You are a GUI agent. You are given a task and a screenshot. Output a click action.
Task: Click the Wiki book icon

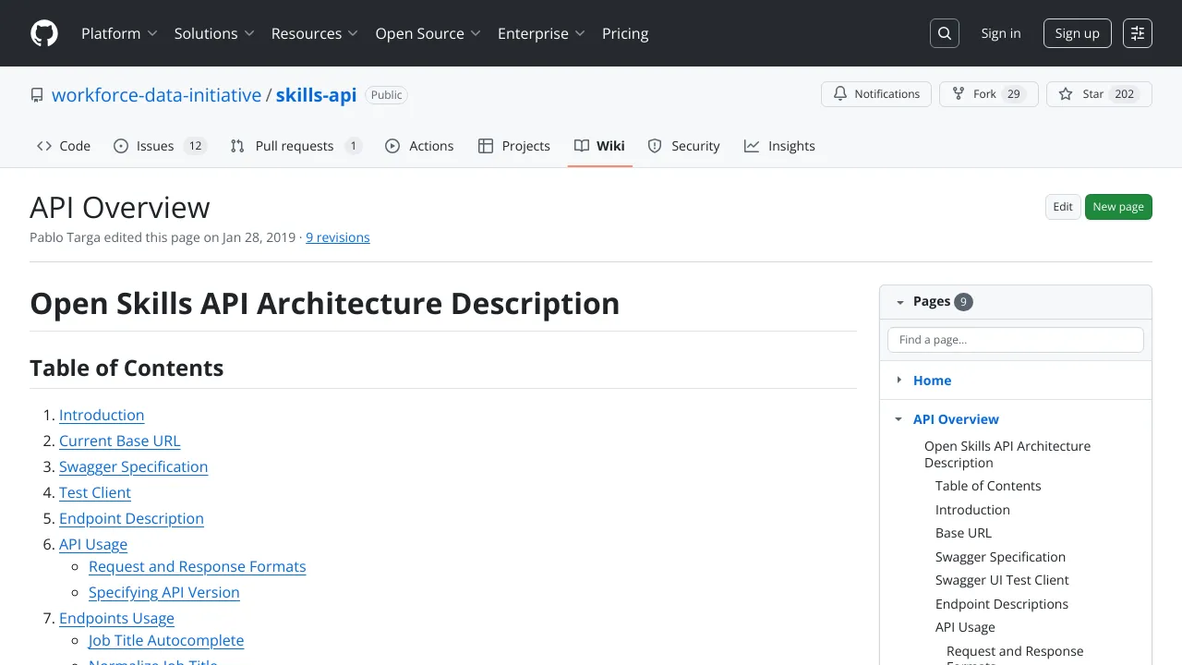(x=582, y=146)
